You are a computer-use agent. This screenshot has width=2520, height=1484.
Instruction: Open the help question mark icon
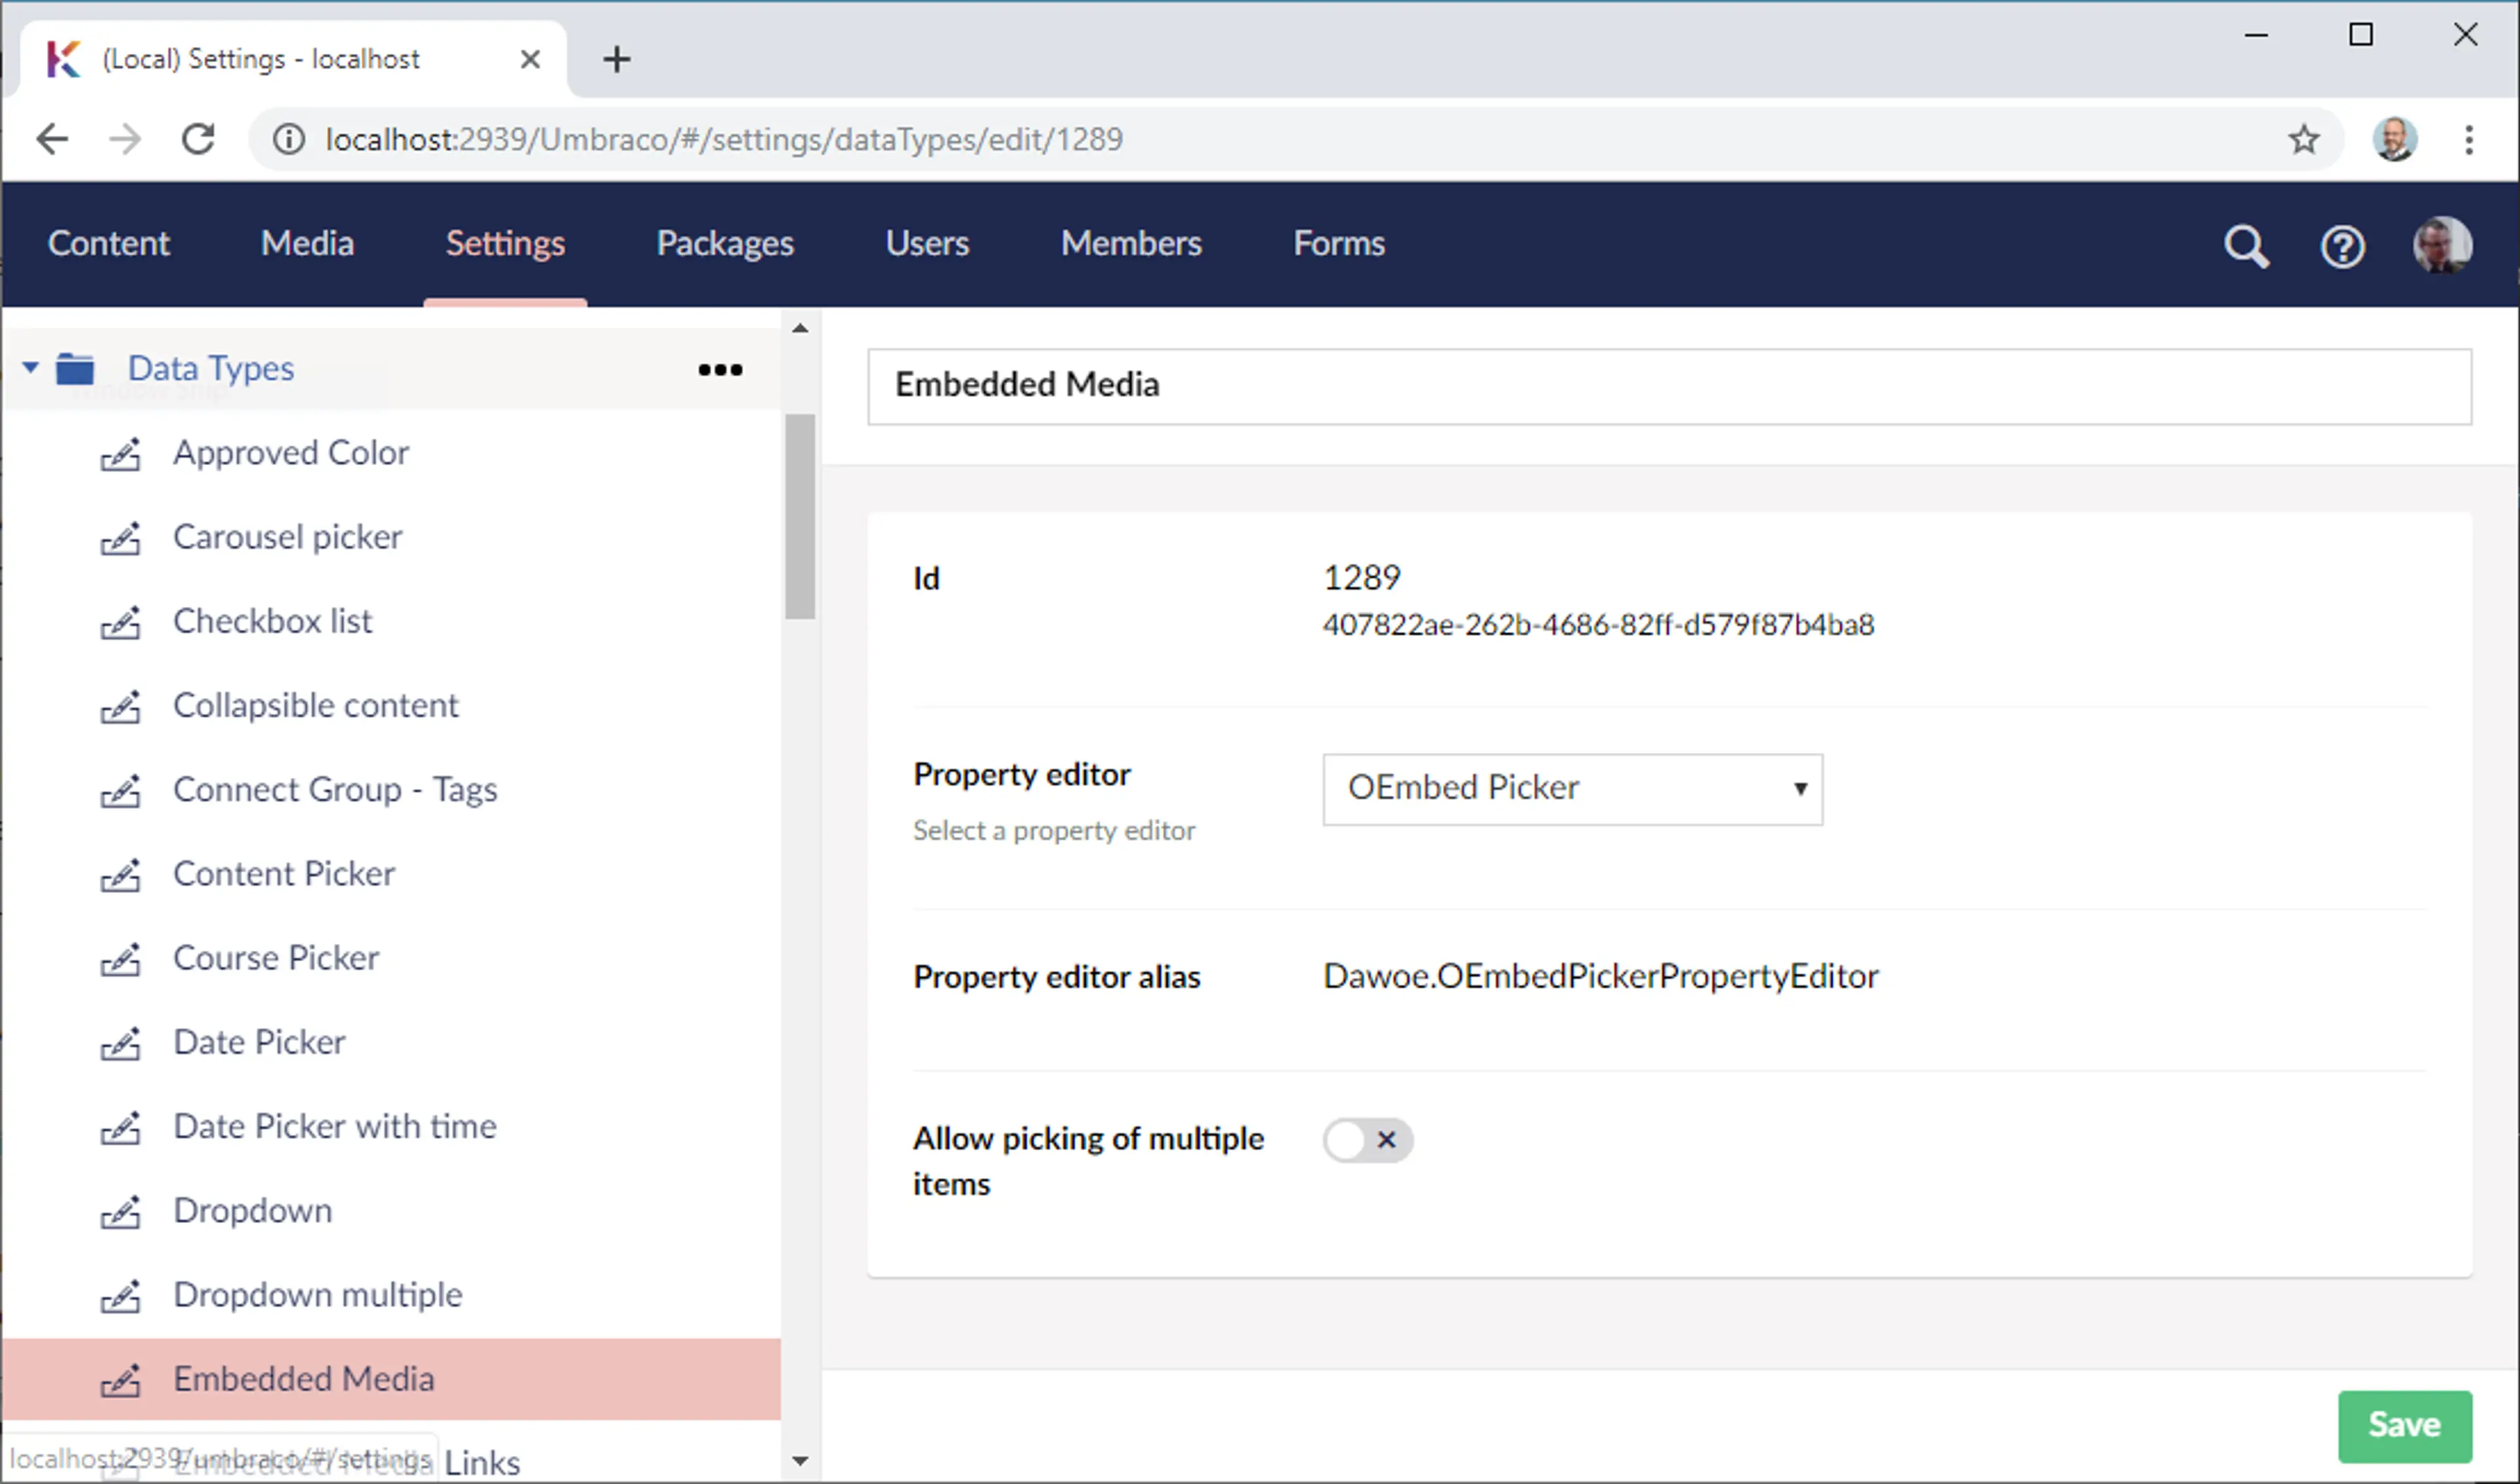pos(2342,245)
